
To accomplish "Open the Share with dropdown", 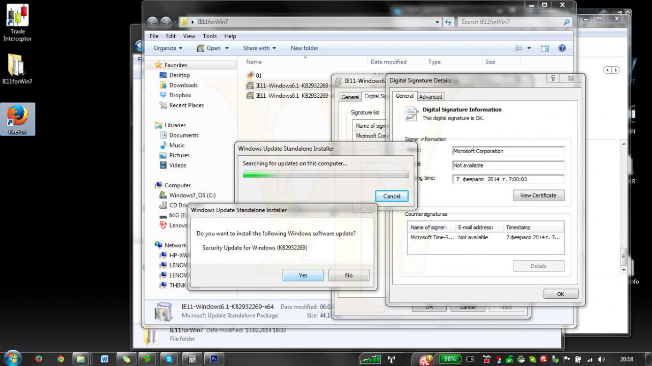I will [259, 48].
